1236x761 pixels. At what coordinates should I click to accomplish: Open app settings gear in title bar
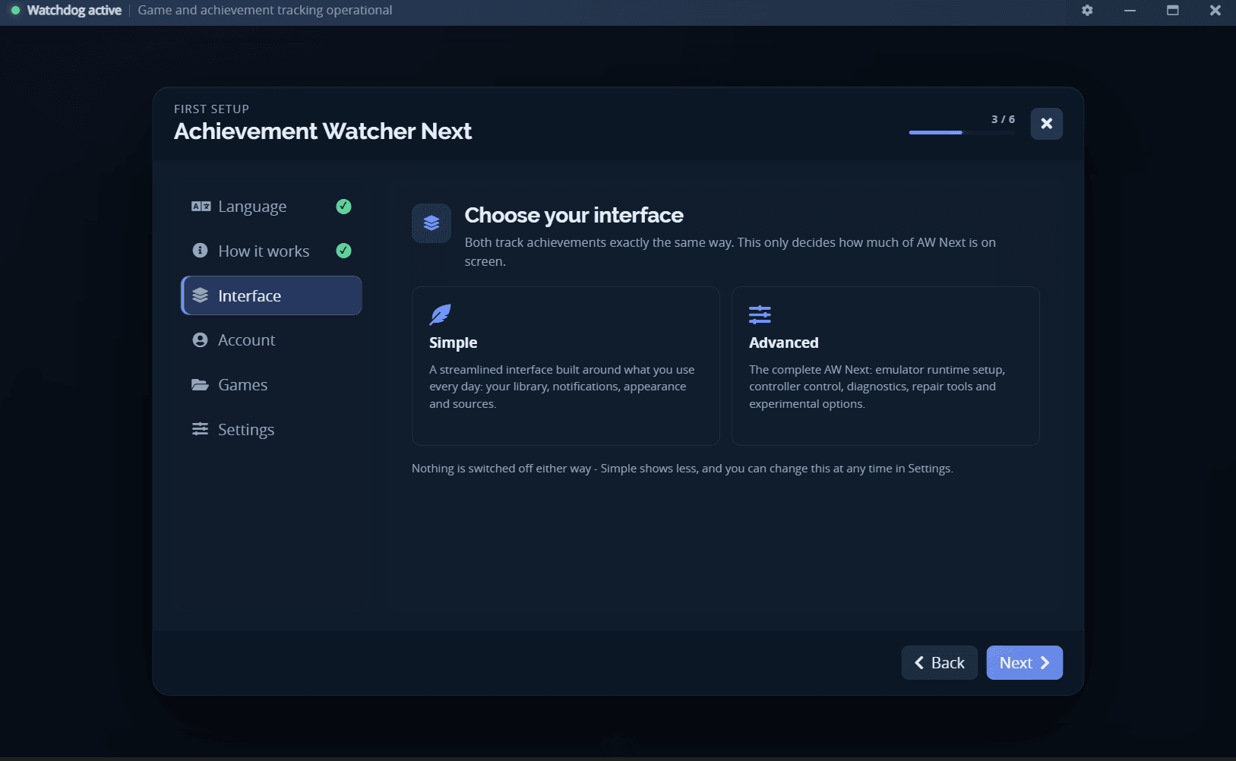[1087, 11]
